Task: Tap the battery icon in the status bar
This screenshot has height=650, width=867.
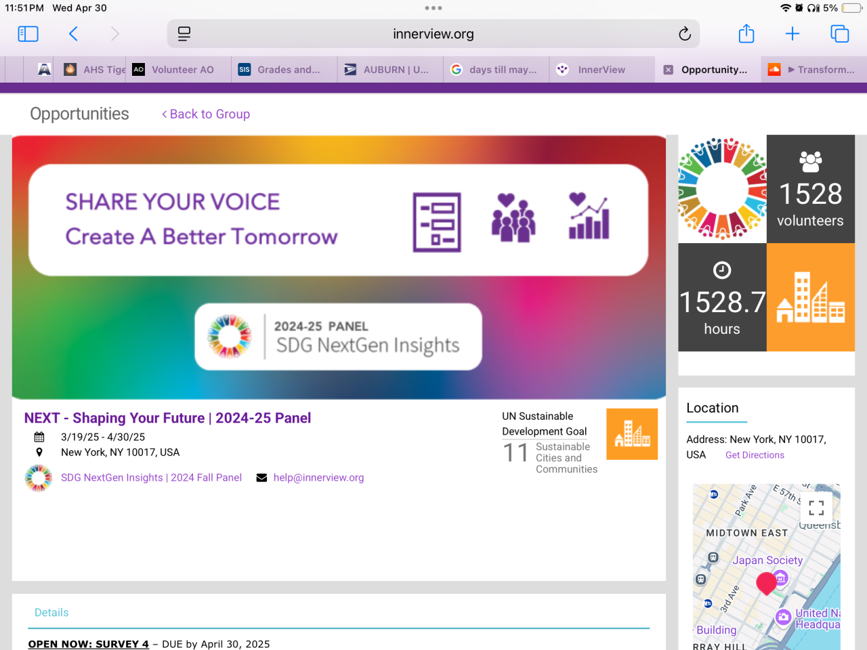Action: tap(852, 8)
